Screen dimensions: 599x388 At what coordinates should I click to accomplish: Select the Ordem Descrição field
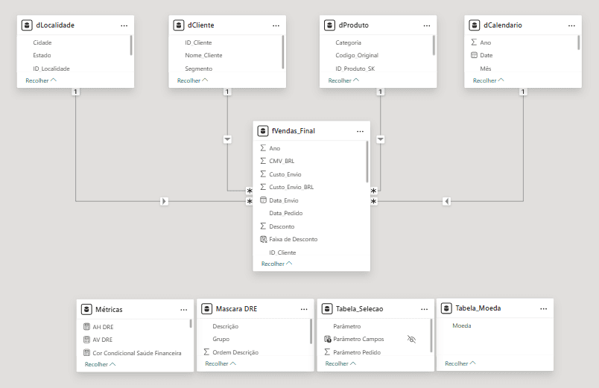(235, 352)
